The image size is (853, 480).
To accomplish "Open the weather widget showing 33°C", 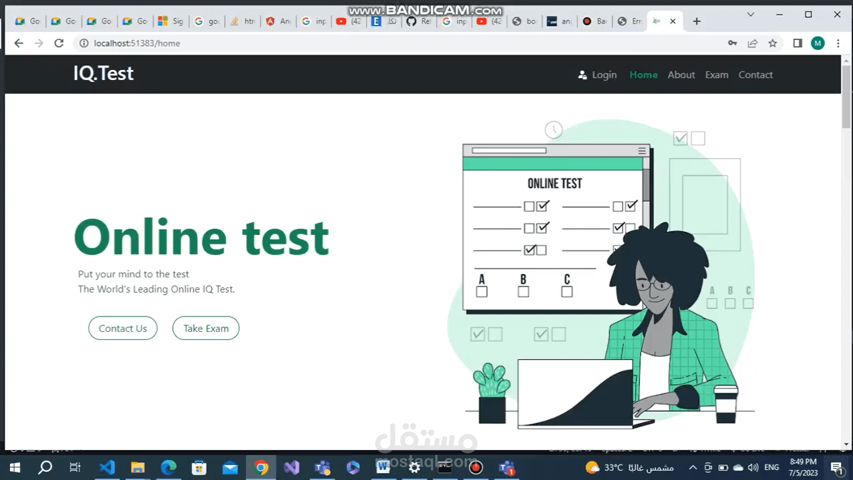I will coord(629,467).
